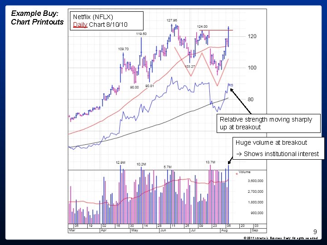Image resolution: width=327 pixels, height=245 pixels.
Task: Click the 'Volume' legend label
Action: pyautogui.click(x=244, y=172)
